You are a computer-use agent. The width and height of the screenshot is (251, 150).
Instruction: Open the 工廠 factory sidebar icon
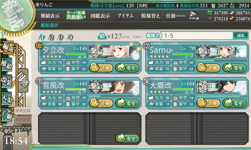coord(6,115)
